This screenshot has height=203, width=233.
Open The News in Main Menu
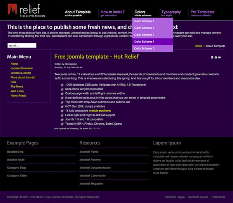[17, 86]
